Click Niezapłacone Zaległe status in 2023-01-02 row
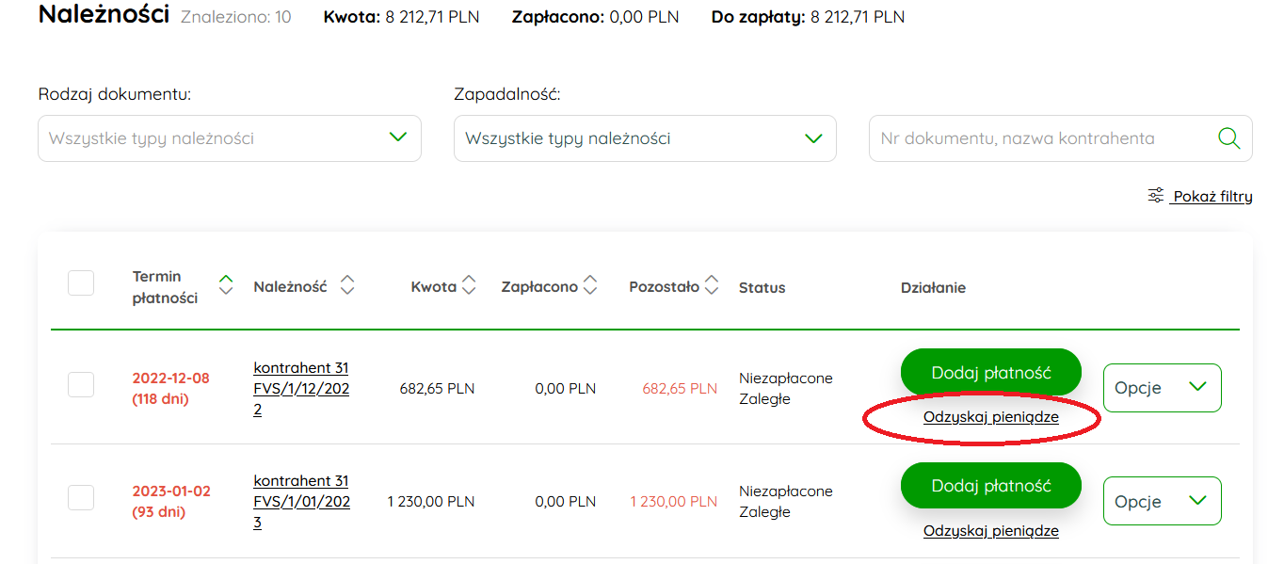Screen dimensions: 1284x564 point(786,501)
